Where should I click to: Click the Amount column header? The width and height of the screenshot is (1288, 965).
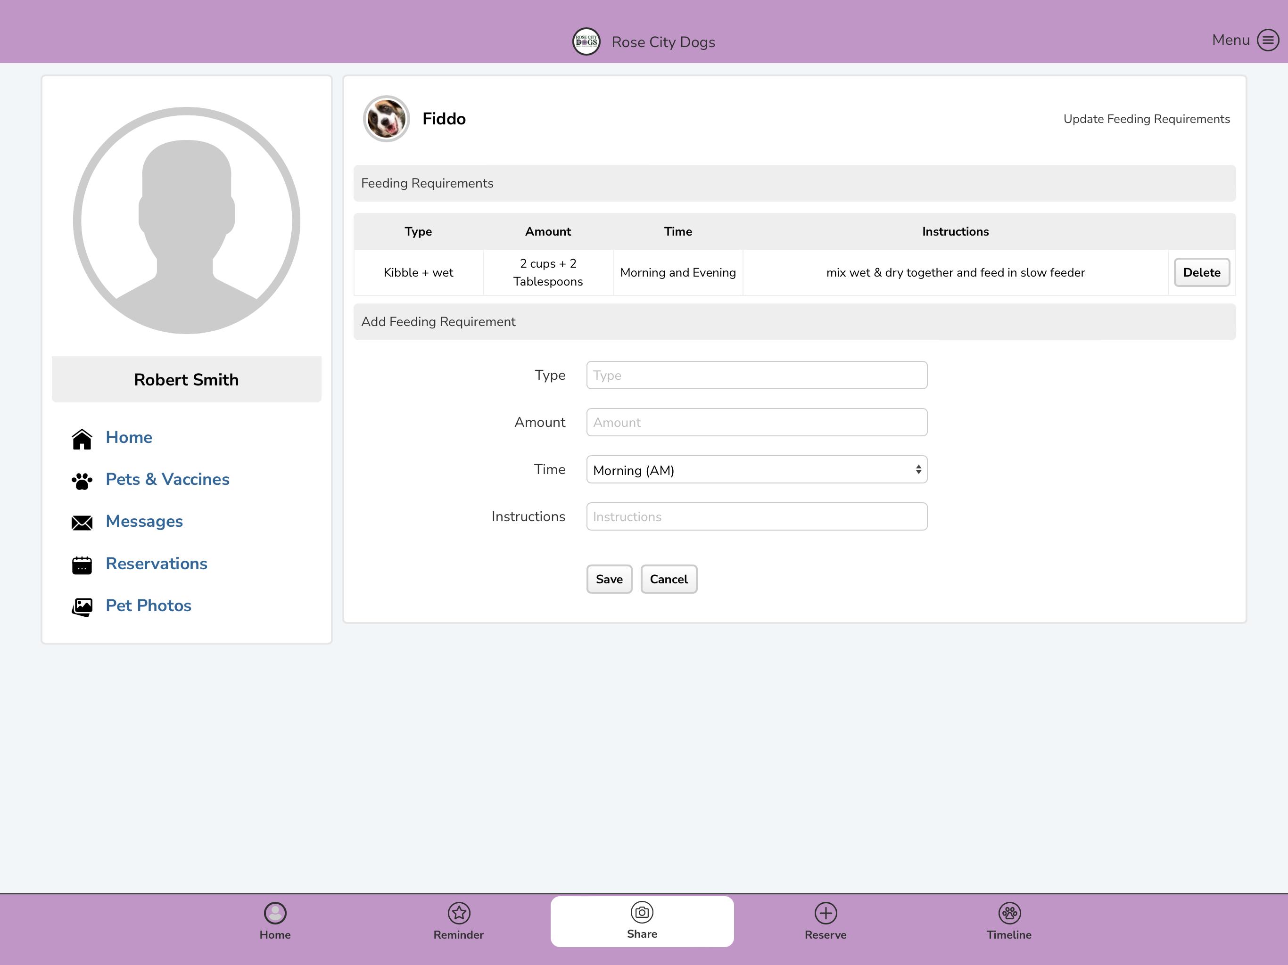[548, 232]
